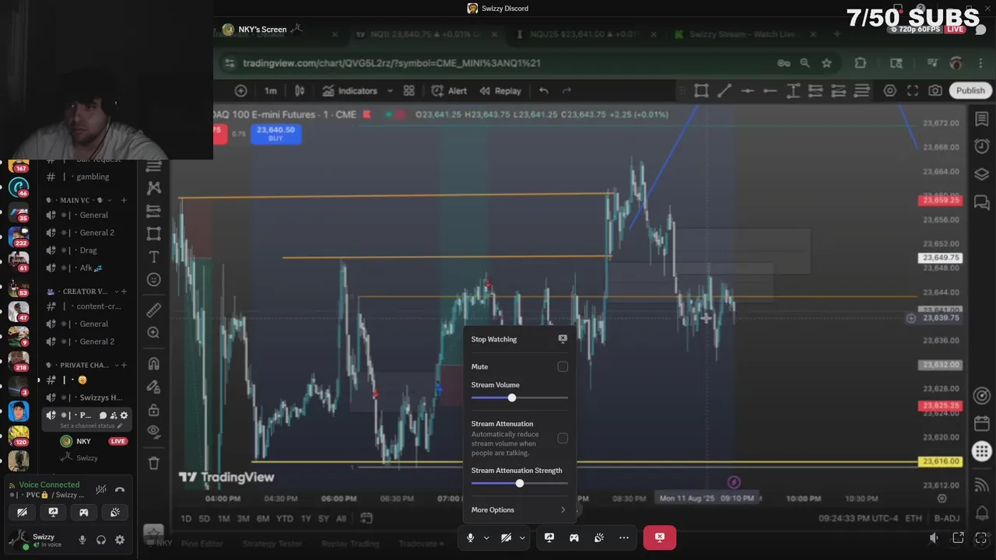996x560 pixels.
Task: Lock all drawings with padlock icon
Action: click(153, 409)
